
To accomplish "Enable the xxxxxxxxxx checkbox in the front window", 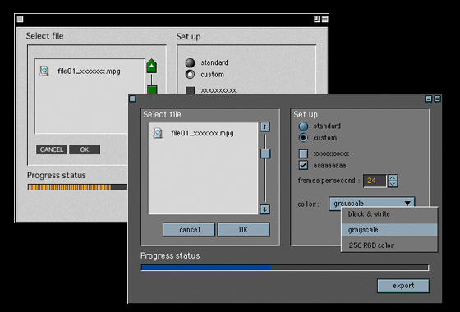I will click(303, 154).
